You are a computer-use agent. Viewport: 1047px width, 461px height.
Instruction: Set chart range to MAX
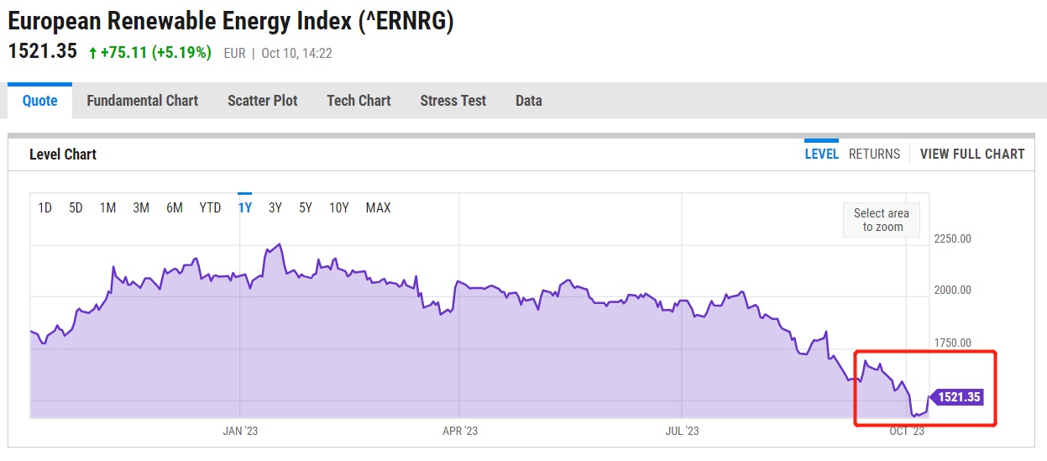tap(379, 207)
